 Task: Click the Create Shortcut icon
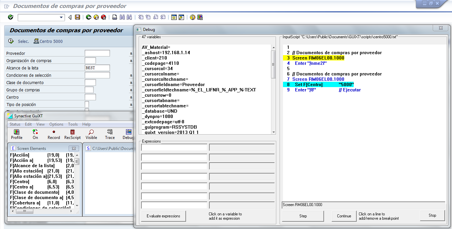click(181, 17)
